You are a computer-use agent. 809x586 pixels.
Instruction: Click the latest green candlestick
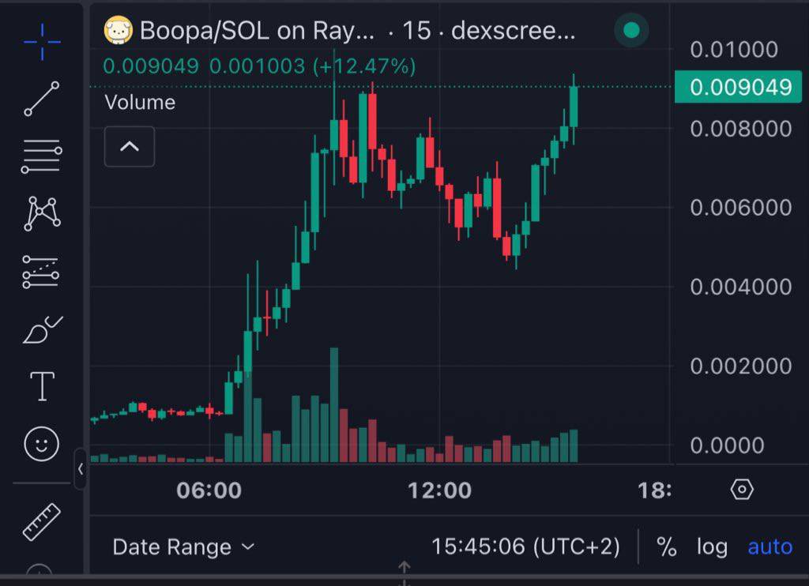[x=574, y=107]
